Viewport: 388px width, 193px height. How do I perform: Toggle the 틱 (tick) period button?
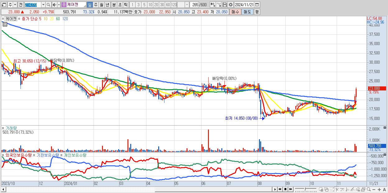(x=126, y=5)
